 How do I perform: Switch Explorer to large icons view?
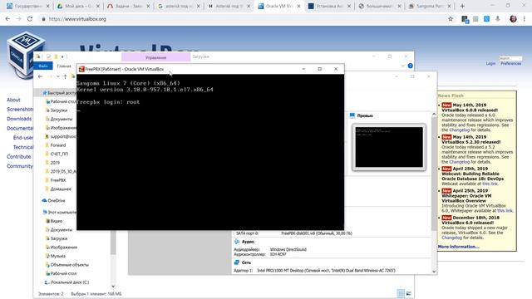[409, 293]
